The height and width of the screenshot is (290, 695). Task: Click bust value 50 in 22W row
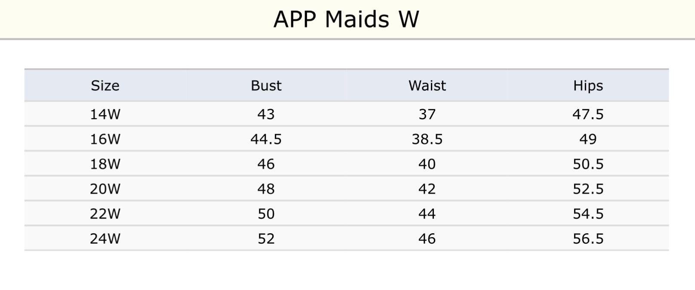(266, 214)
